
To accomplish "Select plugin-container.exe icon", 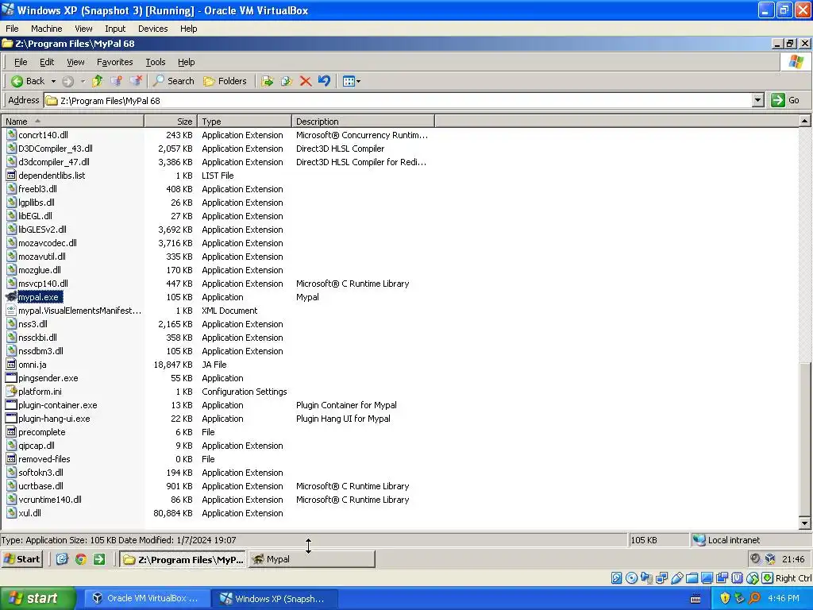I will point(11,405).
